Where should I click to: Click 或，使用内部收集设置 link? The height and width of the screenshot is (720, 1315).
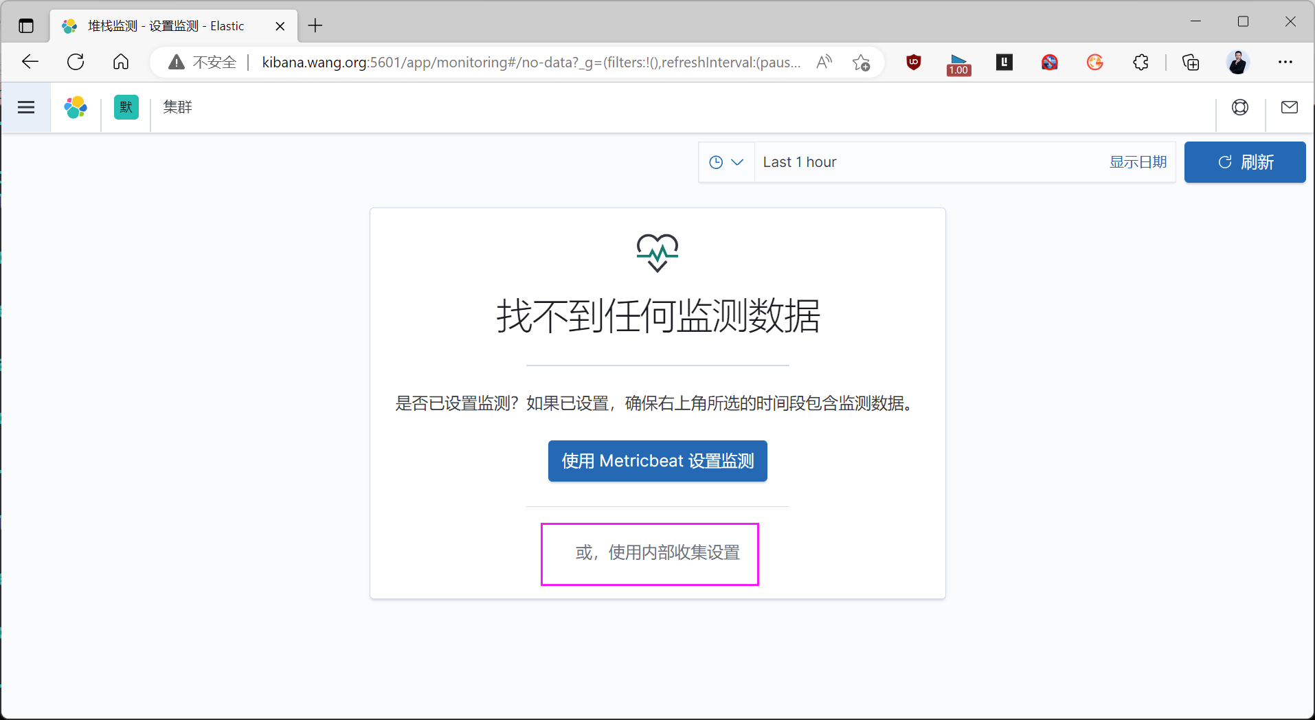tap(657, 552)
